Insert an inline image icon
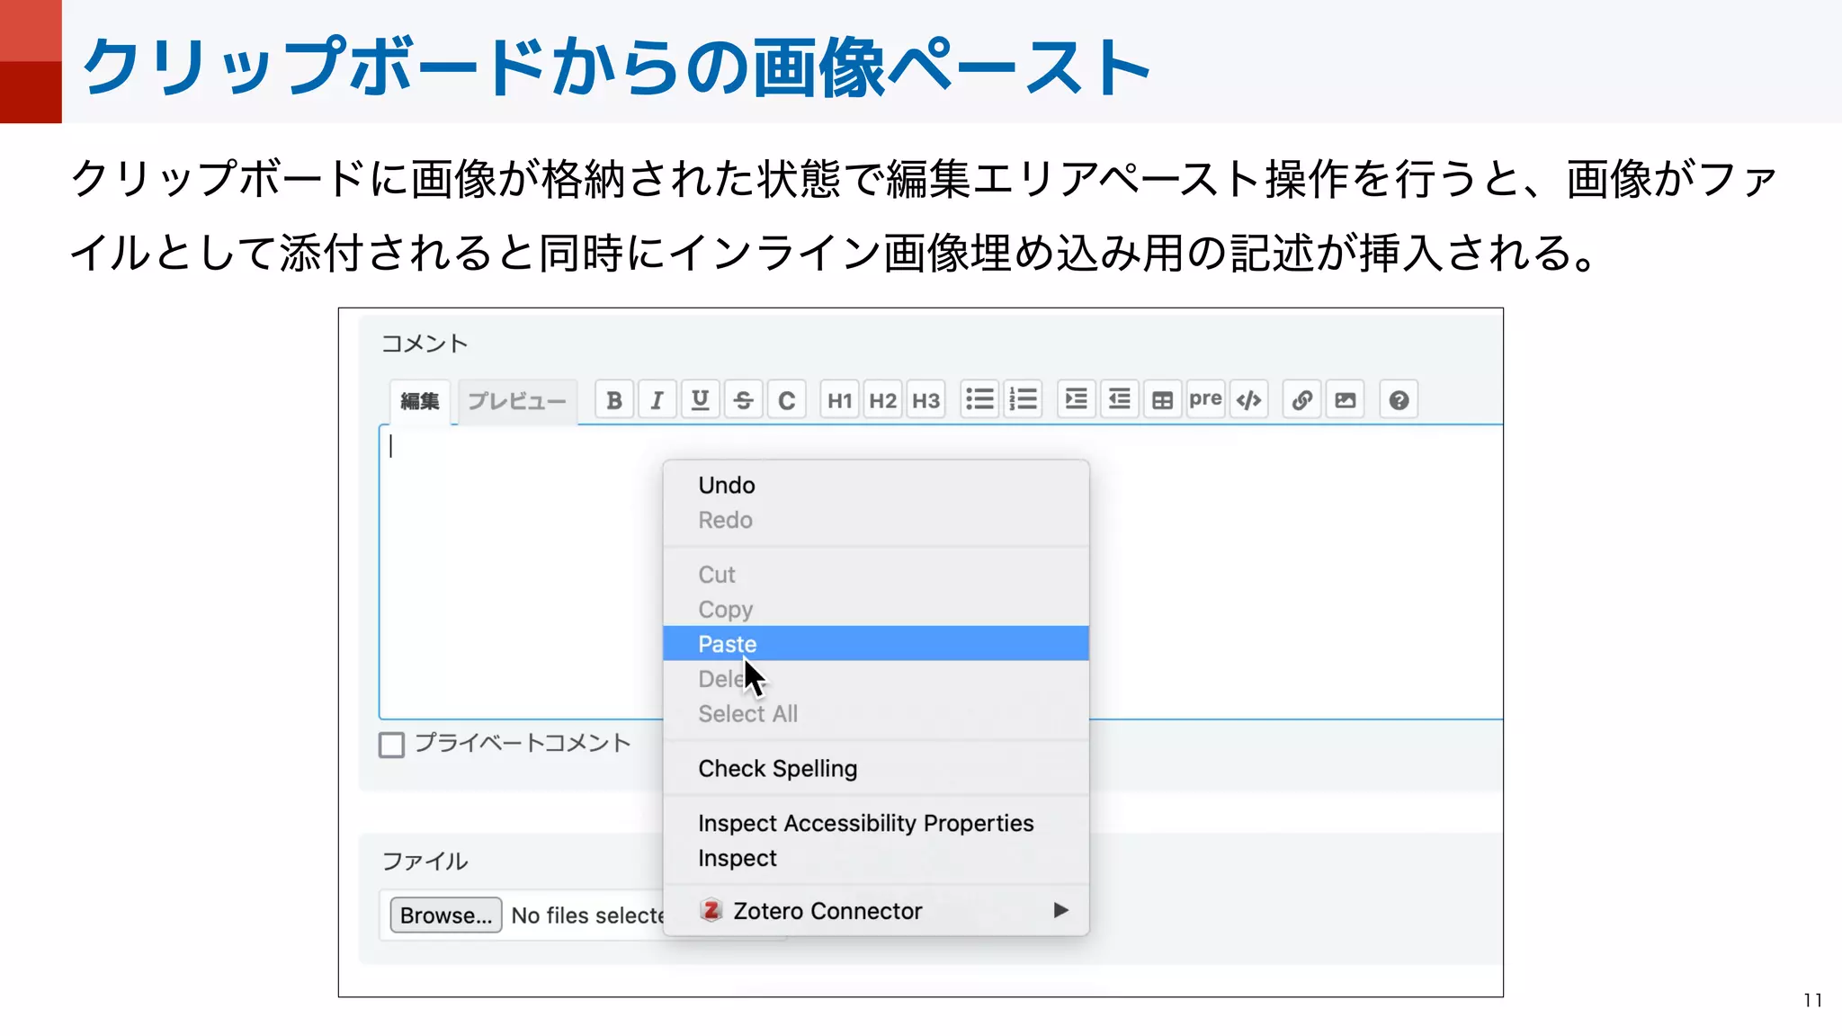Screen dimensions: 1842x1036 point(1345,400)
